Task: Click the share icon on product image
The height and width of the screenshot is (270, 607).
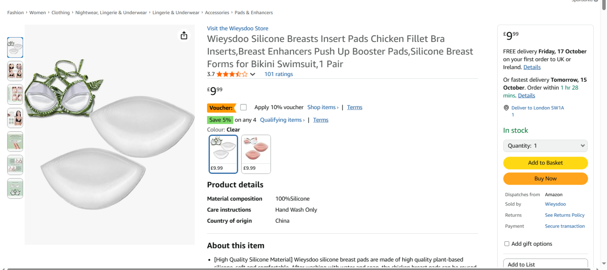Action: click(x=184, y=35)
